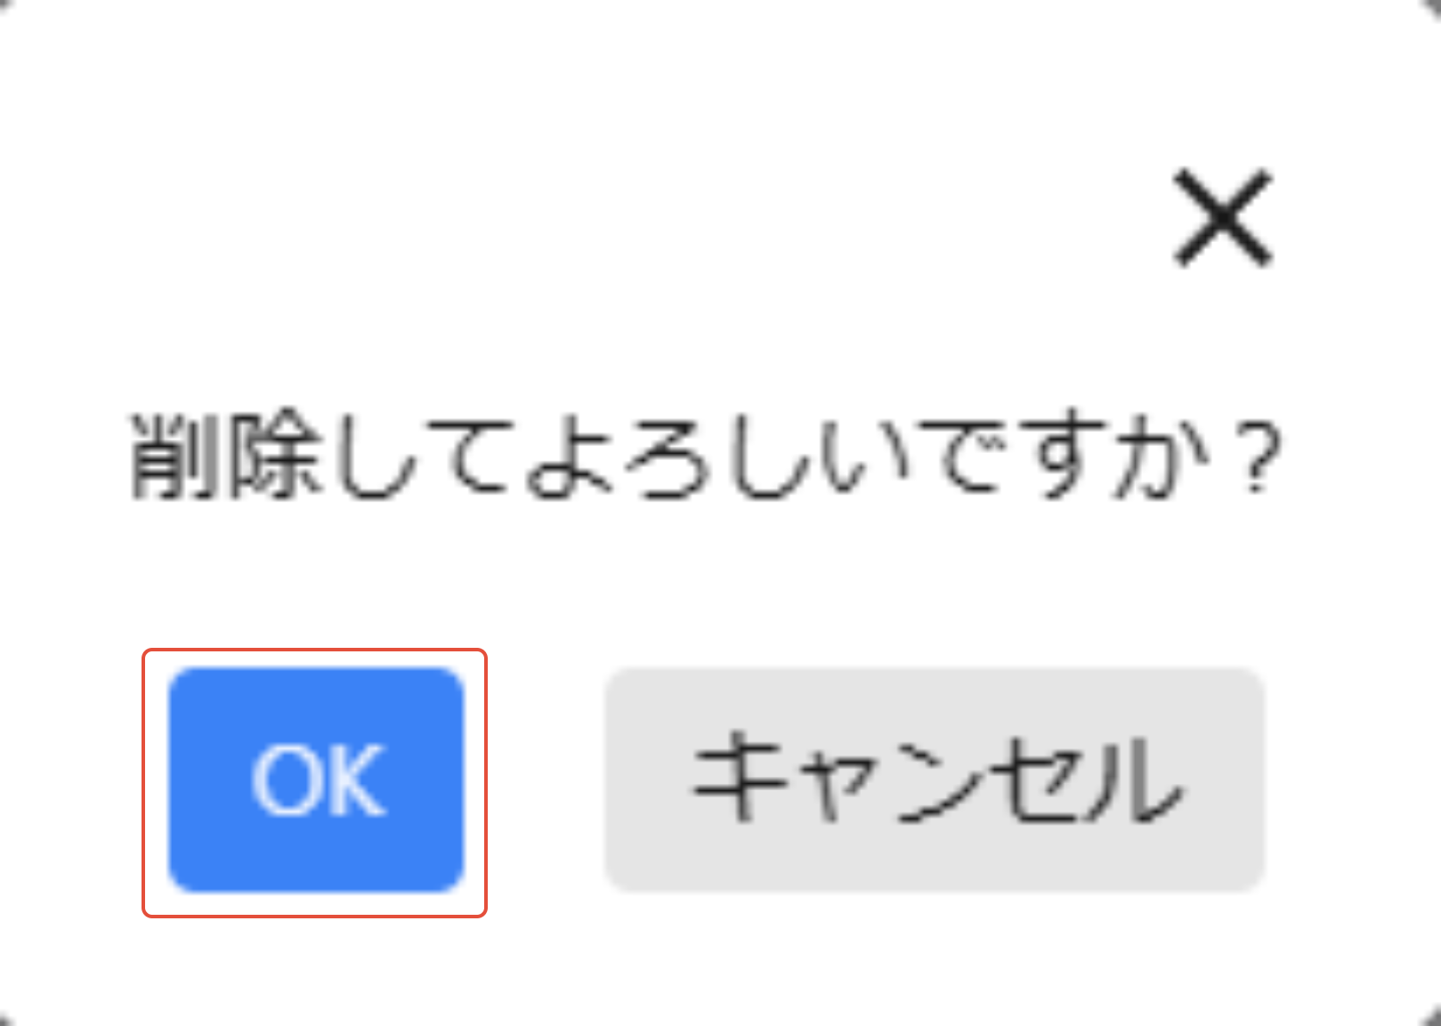The height and width of the screenshot is (1026, 1441).
Task: Close the dialog with the X icon
Action: point(1223,218)
